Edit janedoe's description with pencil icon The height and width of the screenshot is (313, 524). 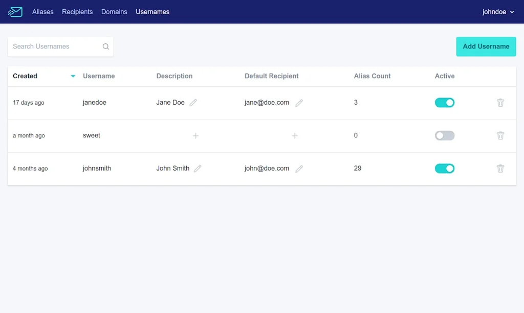click(193, 103)
